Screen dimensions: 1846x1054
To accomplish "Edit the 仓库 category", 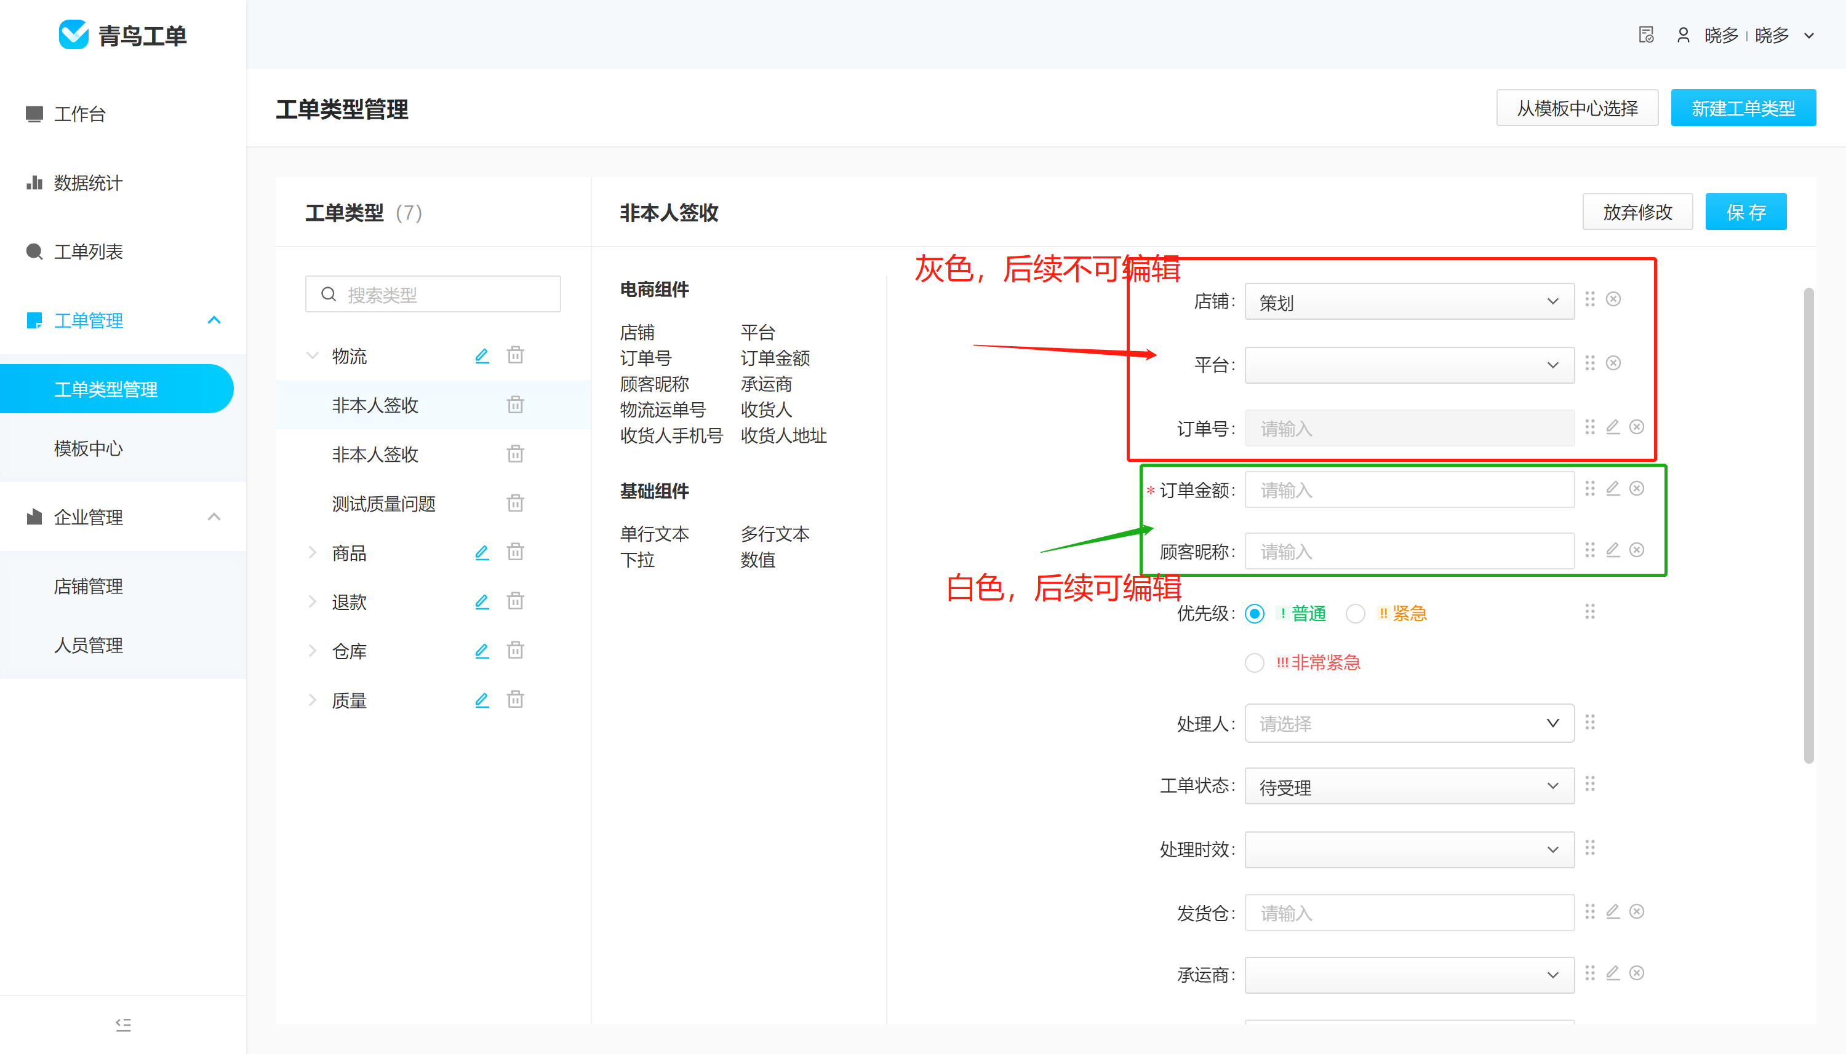I will coord(482,651).
